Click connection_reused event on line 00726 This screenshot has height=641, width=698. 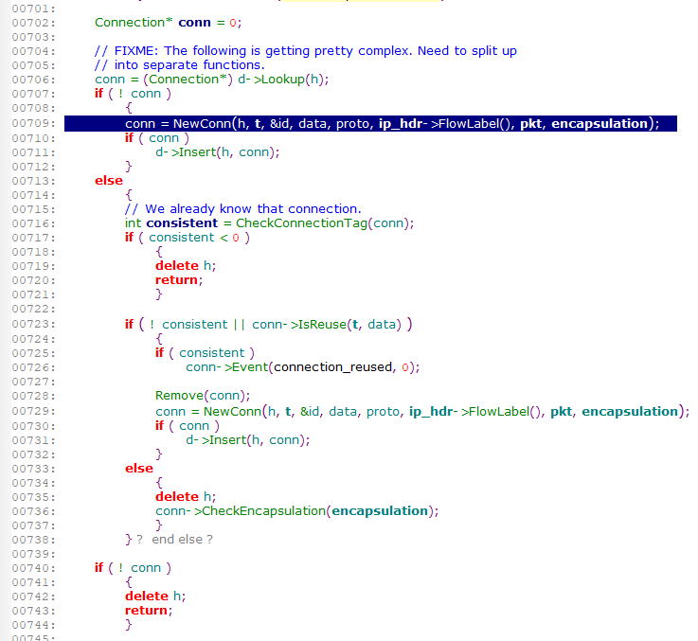click(331, 367)
